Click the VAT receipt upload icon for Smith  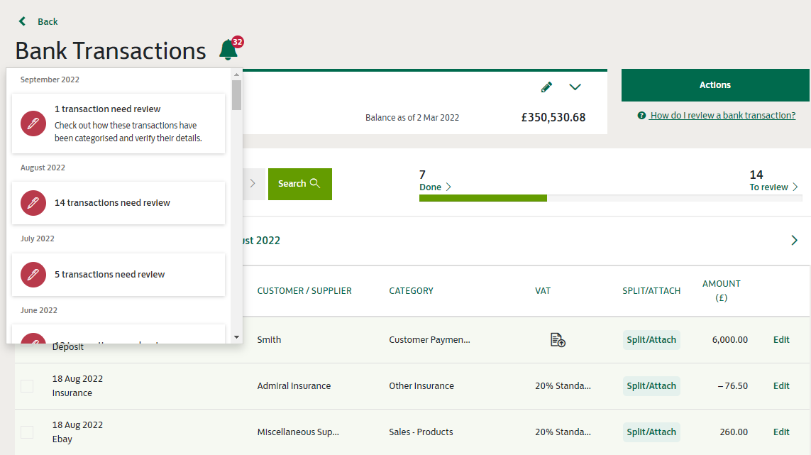pos(558,340)
